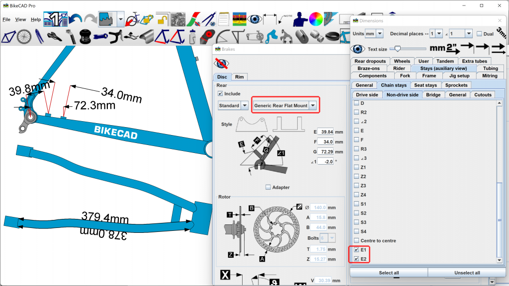Expand the view style dropdown arrow in toolbar
The width and height of the screenshot is (509, 286).
pyautogui.click(x=120, y=19)
